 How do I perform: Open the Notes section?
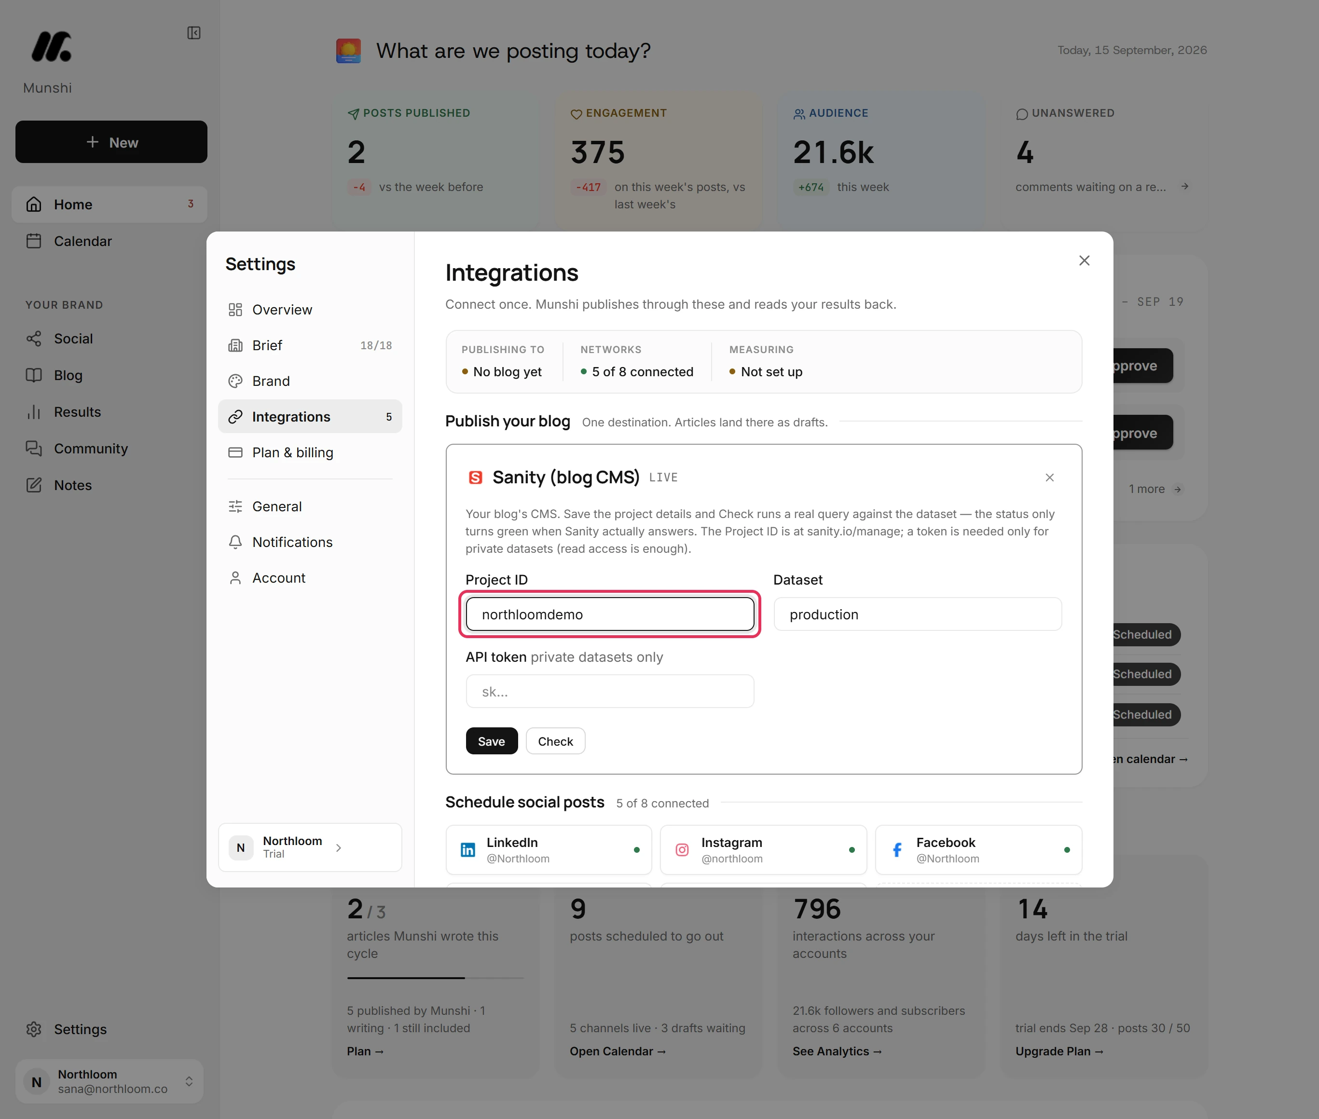click(109, 485)
